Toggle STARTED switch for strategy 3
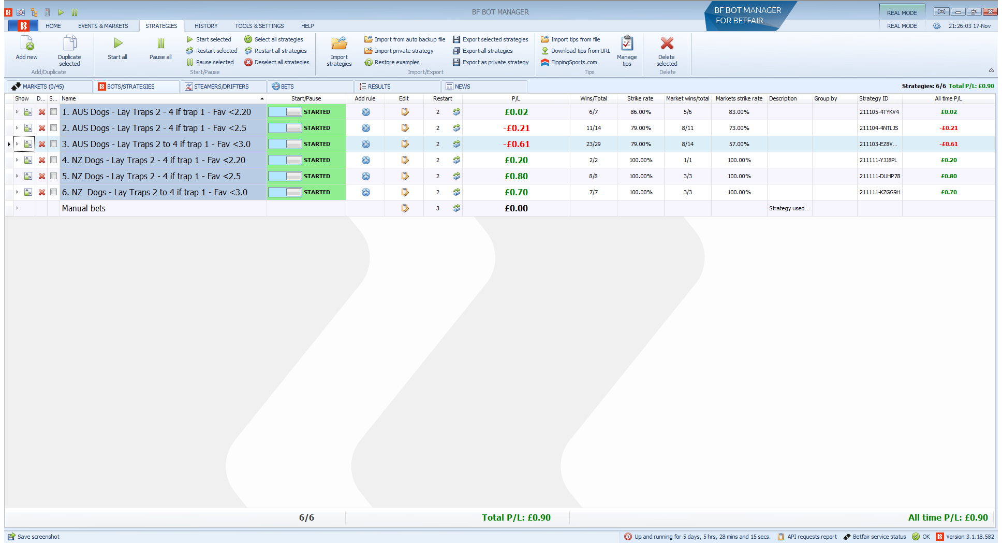This screenshot has height=547, width=1002. (285, 144)
